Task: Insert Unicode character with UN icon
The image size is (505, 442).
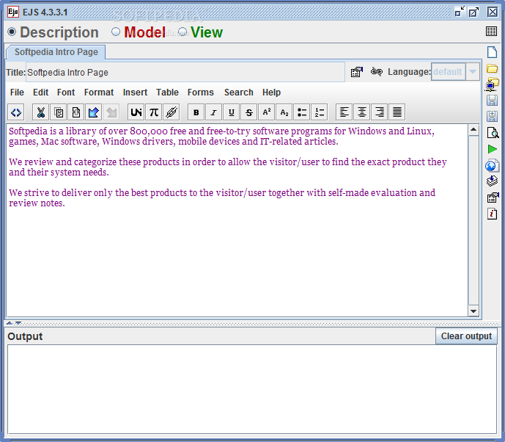Action: coord(136,112)
